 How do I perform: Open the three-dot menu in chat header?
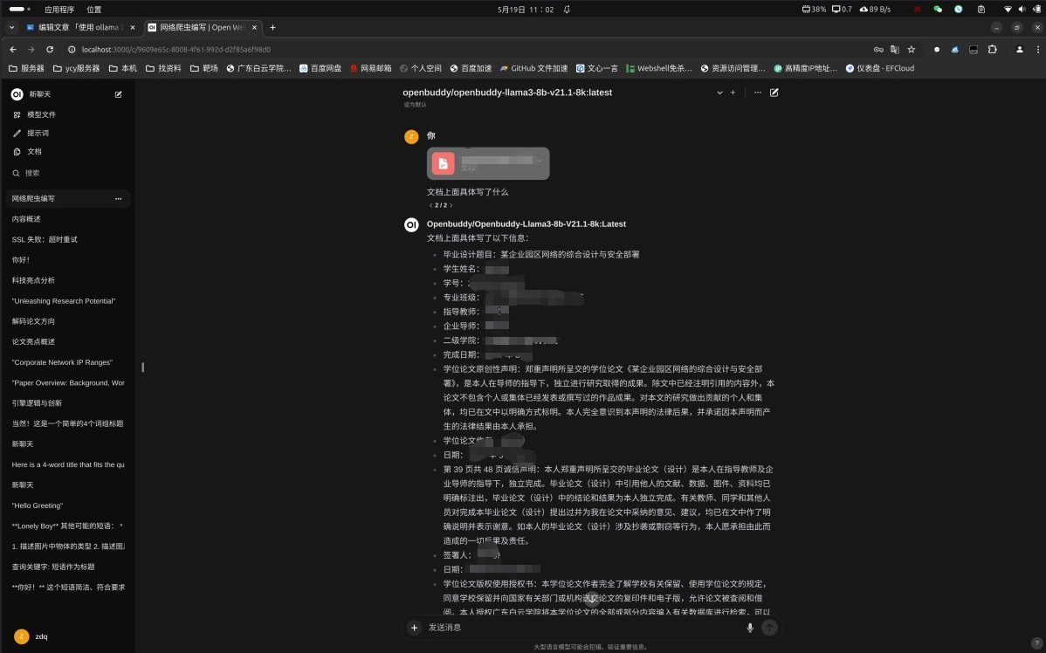tap(757, 93)
